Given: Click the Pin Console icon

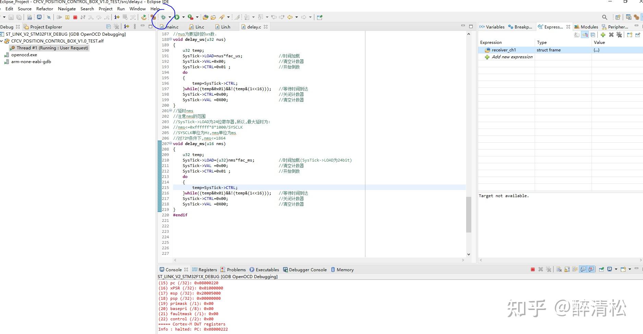Looking at the screenshot, I should 601,270.
